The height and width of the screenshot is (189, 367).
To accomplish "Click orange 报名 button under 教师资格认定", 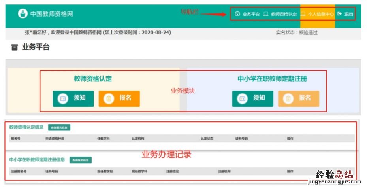I will point(119,98).
